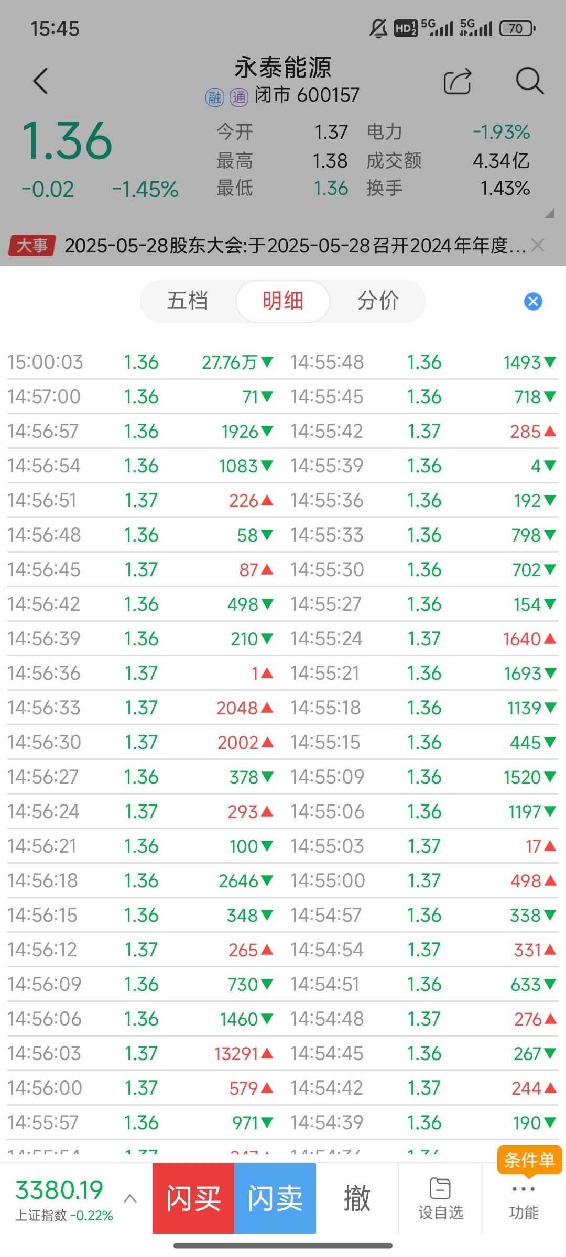Switch to the 分价 tab
Image resolution: width=566 pixels, height=1257 pixels.
point(378,301)
